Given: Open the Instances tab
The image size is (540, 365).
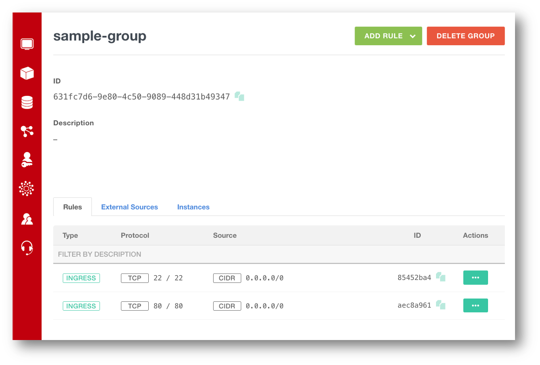Looking at the screenshot, I should tap(193, 207).
